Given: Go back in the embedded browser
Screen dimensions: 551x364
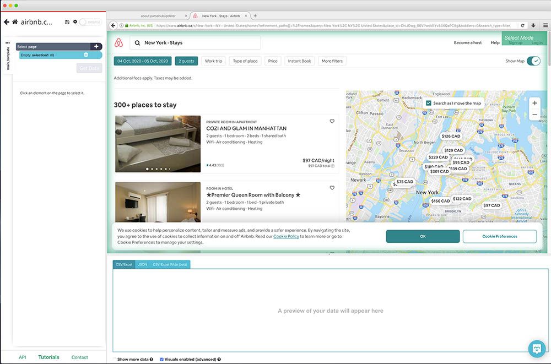Looking at the screenshot, I should coord(113,25).
